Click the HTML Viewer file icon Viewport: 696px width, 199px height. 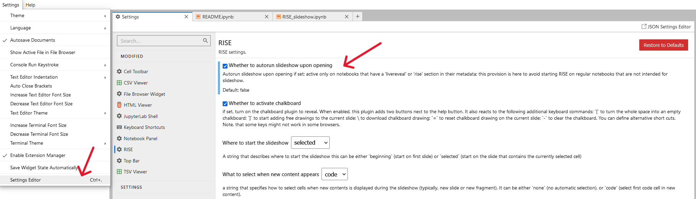[x=119, y=105]
